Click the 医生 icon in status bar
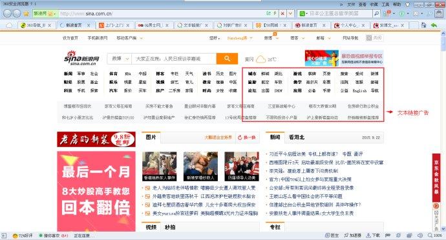 click(x=332, y=235)
